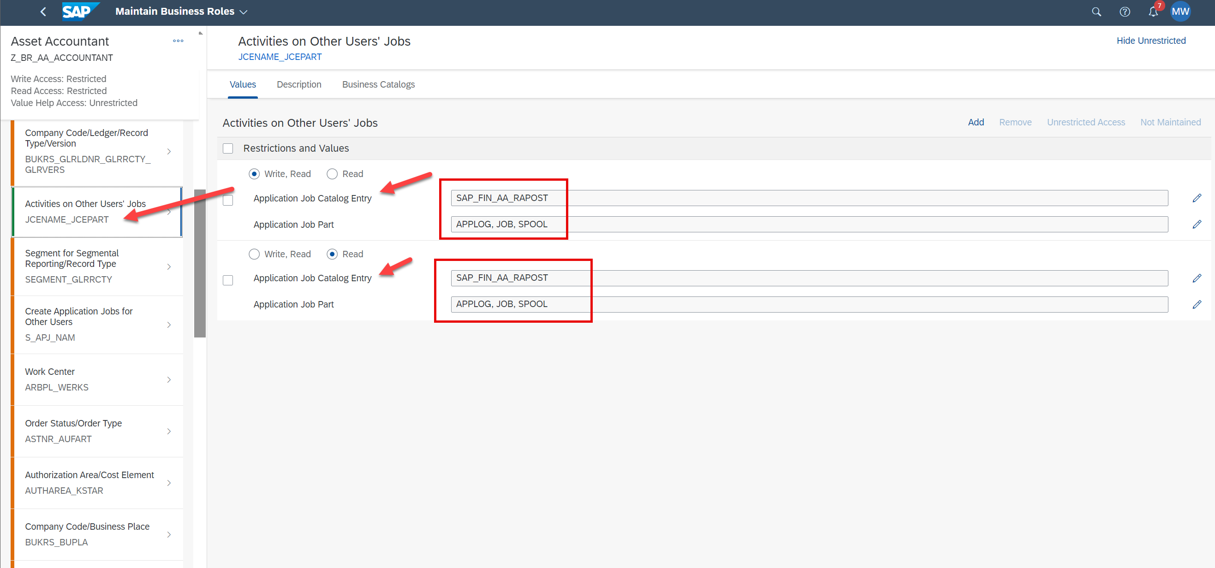
Task: Select Write, Read radio in second group
Action: (254, 254)
